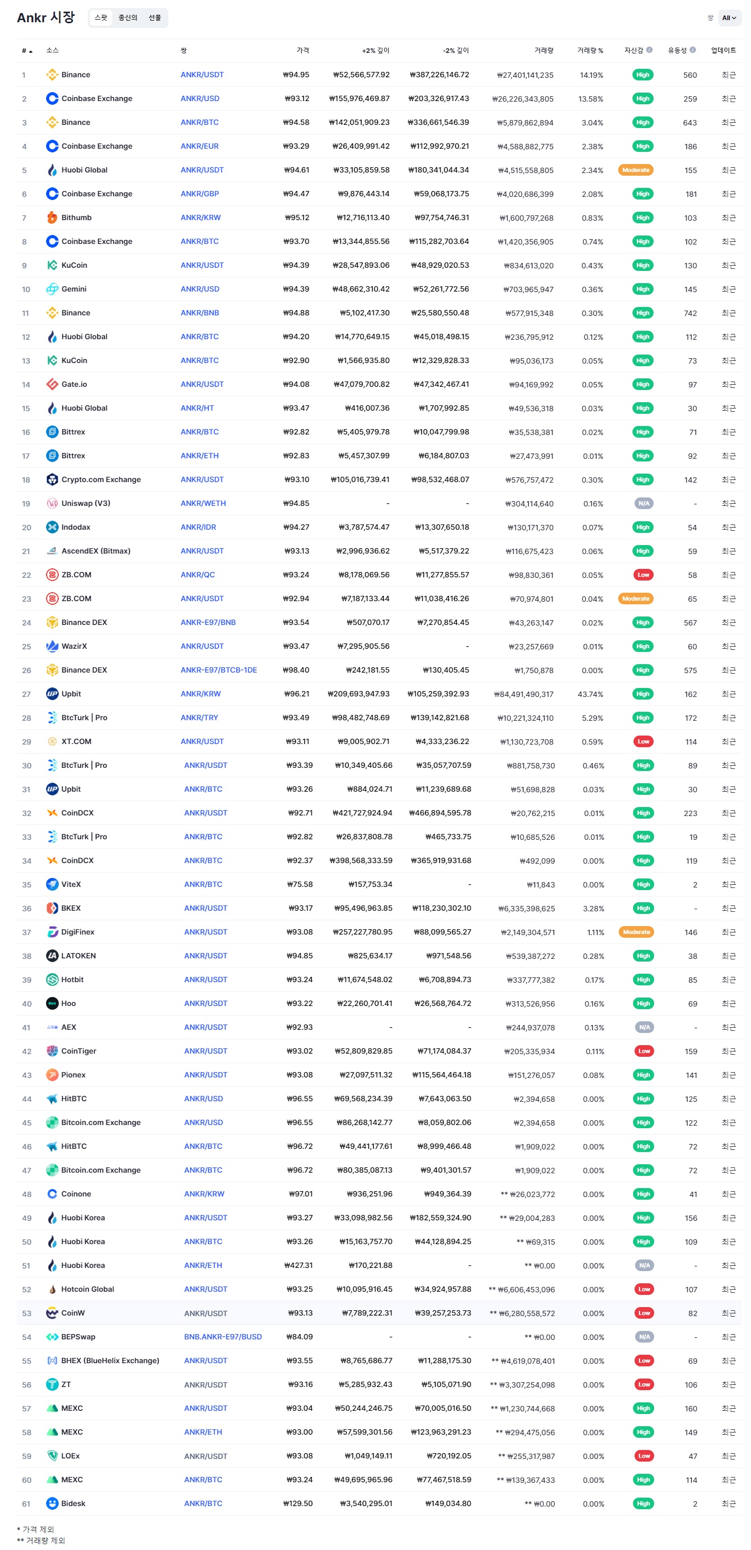This screenshot has width=751, height=1550.
Task: Click the ZT exchange logo
Action: pos(52,1384)
